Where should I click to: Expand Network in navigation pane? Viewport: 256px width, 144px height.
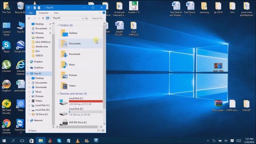coord(28,120)
